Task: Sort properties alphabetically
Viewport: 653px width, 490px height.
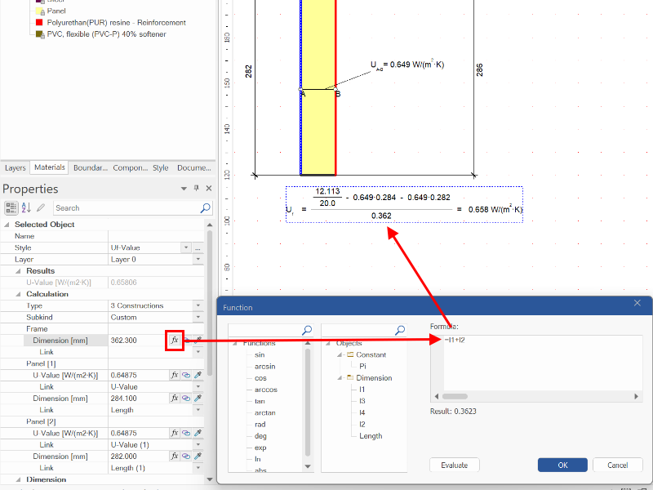Action: click(x=26, y=207)
